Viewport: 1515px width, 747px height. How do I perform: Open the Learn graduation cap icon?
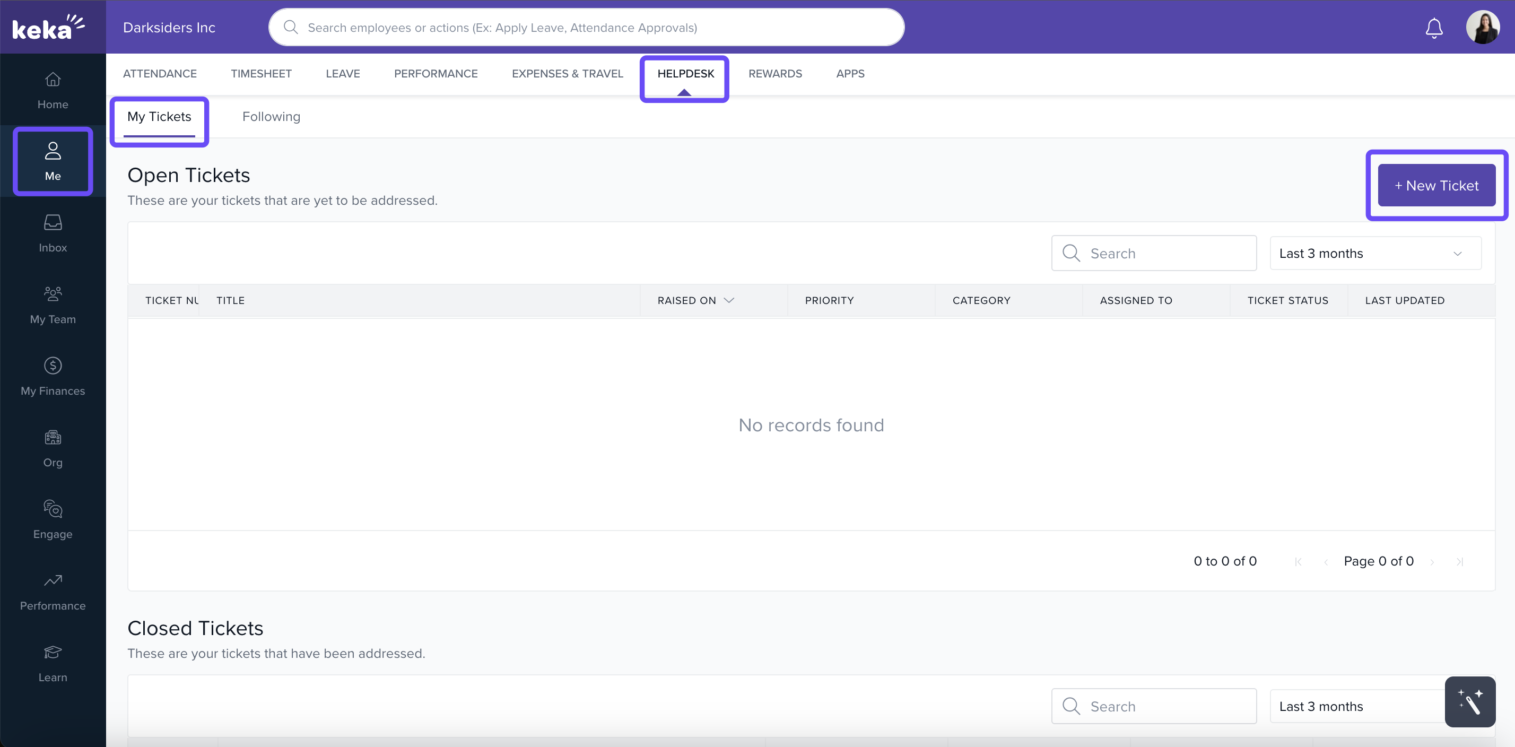pyautogui.click(x=53, y=653)
